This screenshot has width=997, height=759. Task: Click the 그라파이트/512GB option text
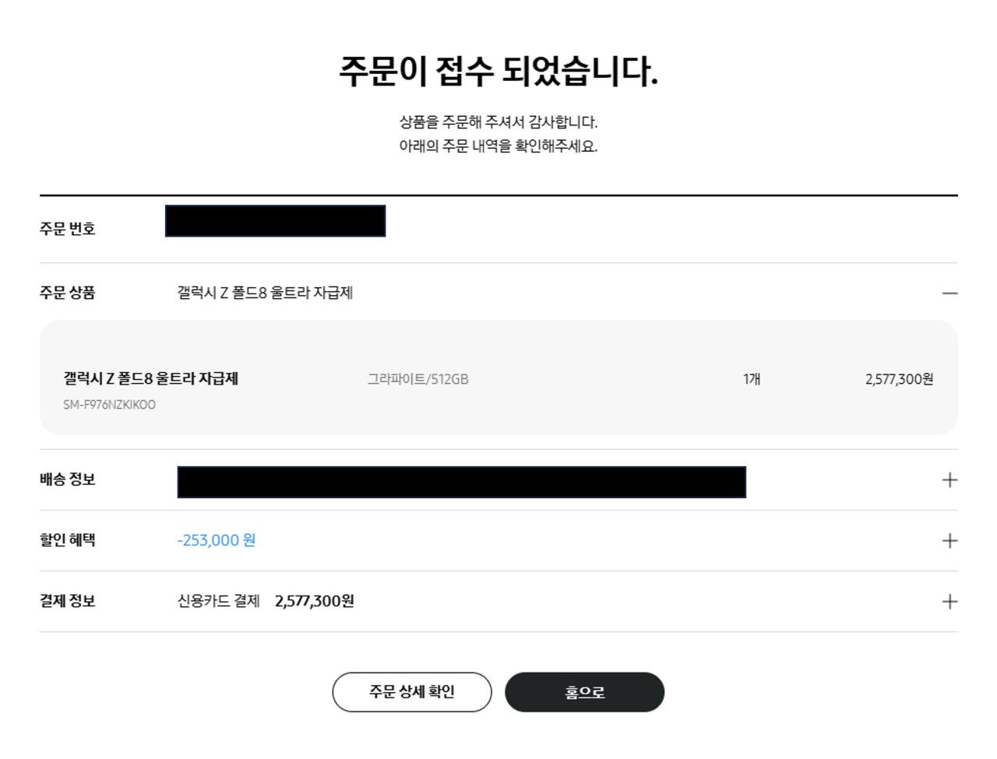(418, 379)
